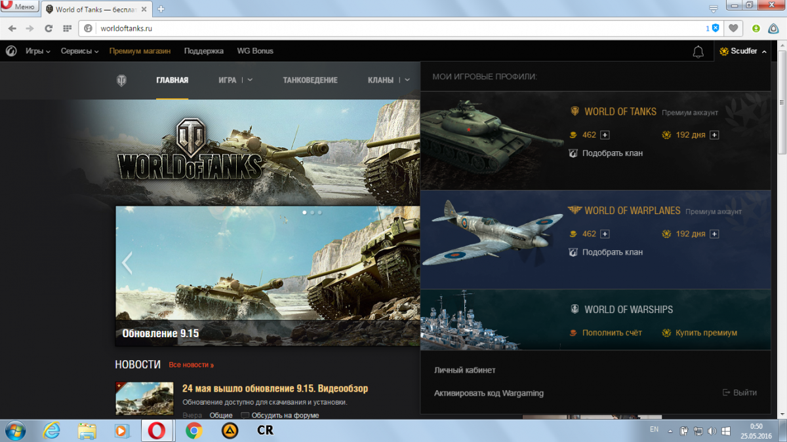Select the World of Tanks browser tab
This screenshot has height=442, width=787.
point(96,10)
